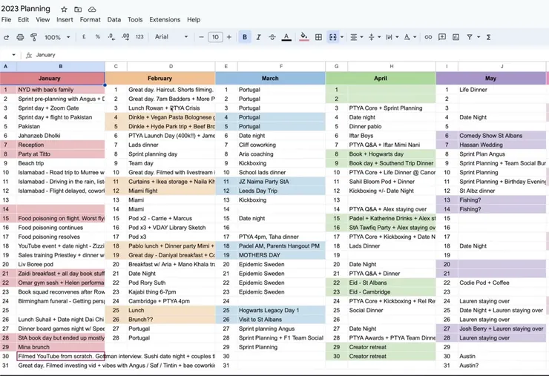
Task: Create a filter
Action: click(x=470, y=37)
